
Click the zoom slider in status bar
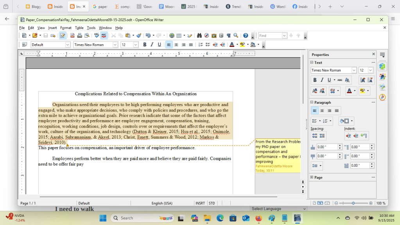click(353, 203)
